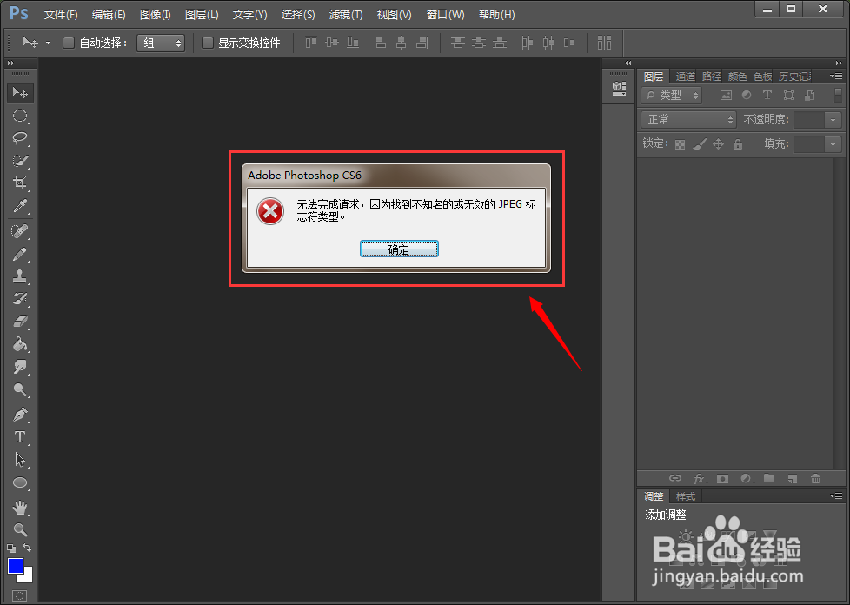Select the Crop tool
This screenshot has height=605, width=850.
coord(20,183)
